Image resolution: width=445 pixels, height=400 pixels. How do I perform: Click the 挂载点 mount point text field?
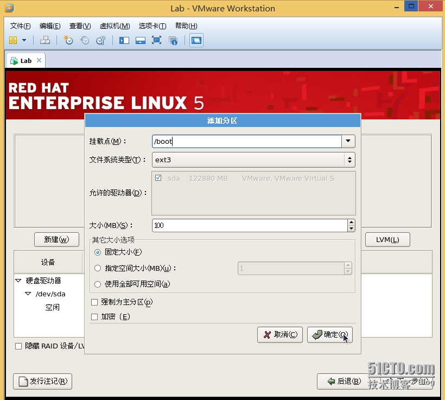click(x=246, y=141)
